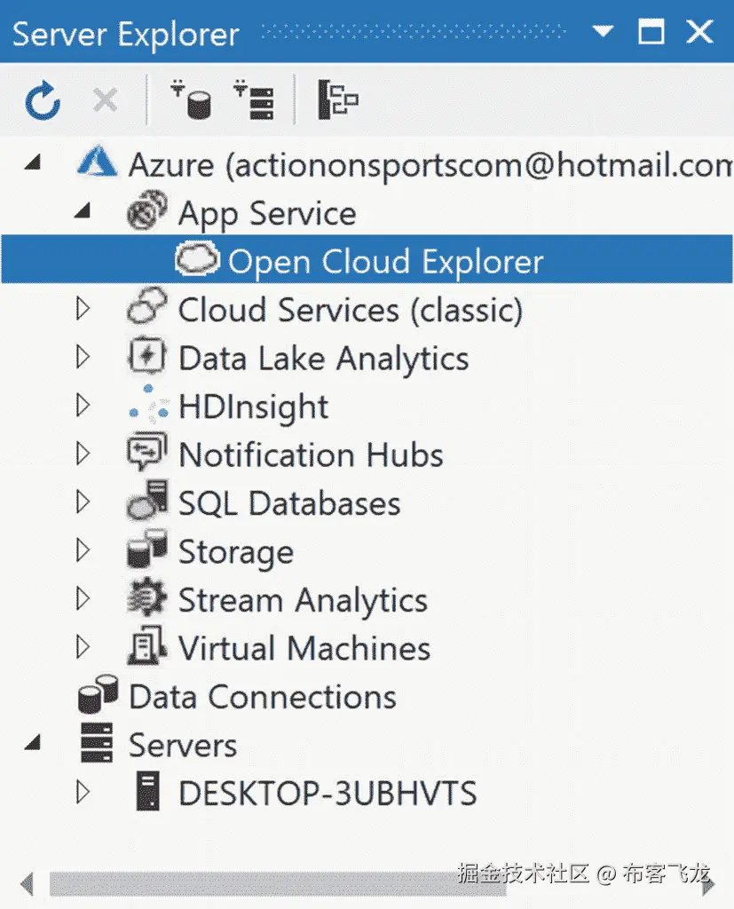Click the Azure services tree toolbar icon
The image size is (734, 909).
(x=337, y=99)
